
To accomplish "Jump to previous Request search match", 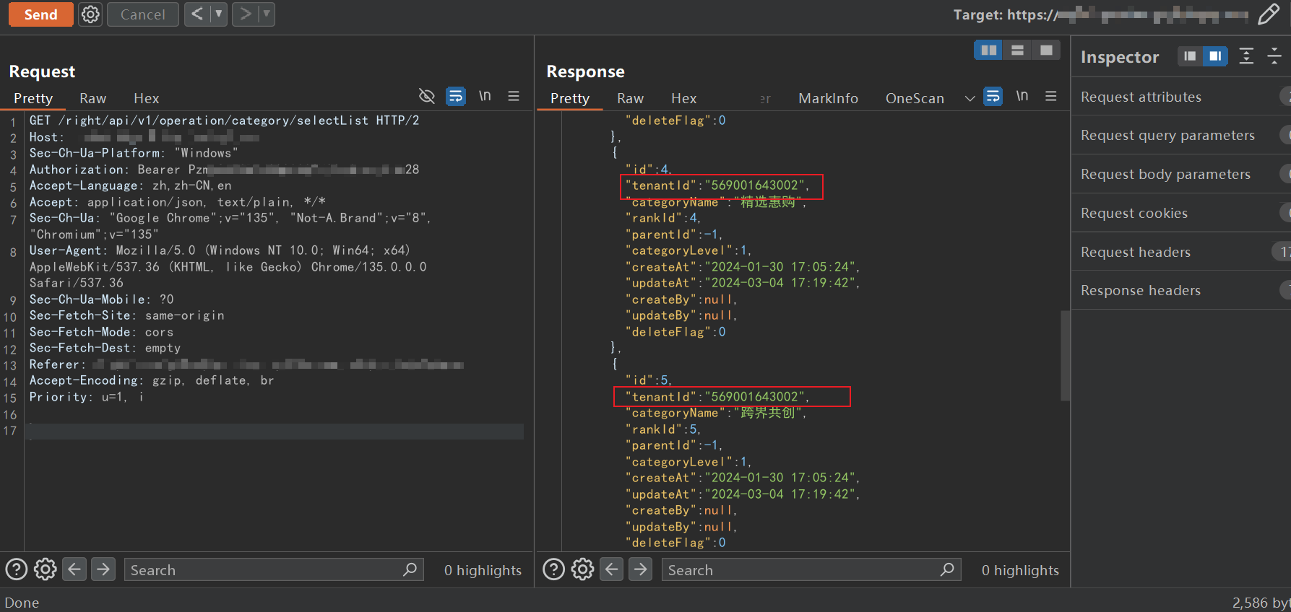I will [74, 569].
